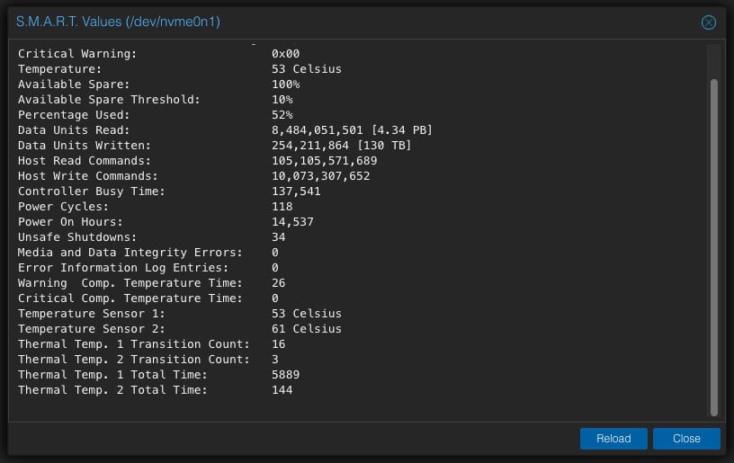
Task: Click the Critical Warning label
Action: click(x=77, y=54)
